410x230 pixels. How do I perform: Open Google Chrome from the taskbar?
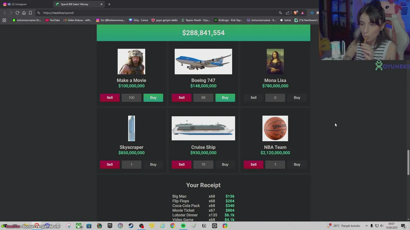173,226
